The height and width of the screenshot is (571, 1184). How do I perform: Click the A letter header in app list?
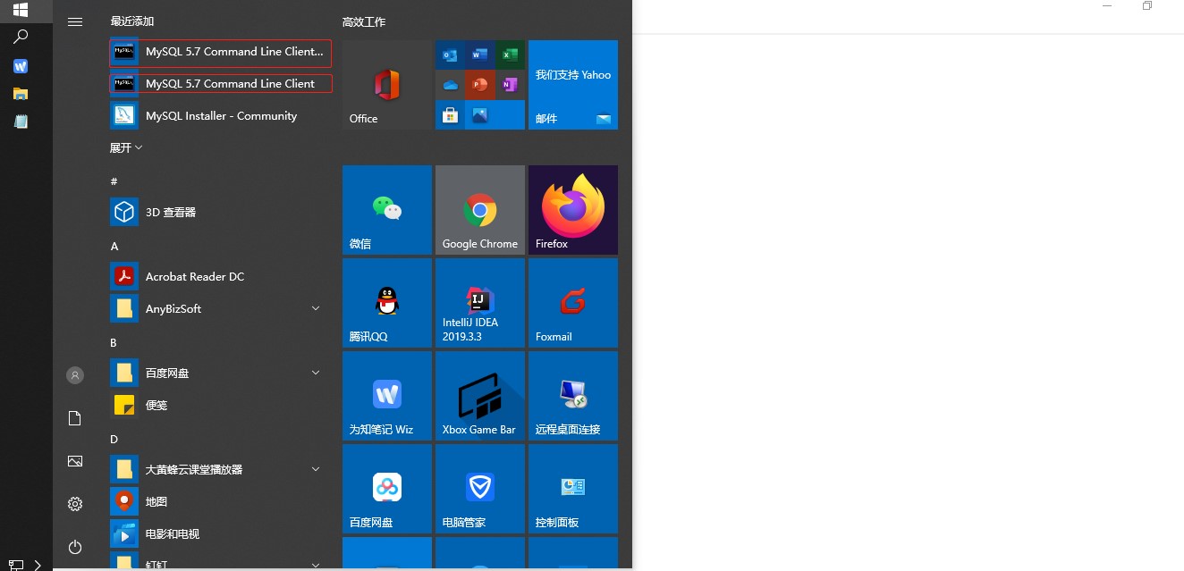tap(114, 246)
